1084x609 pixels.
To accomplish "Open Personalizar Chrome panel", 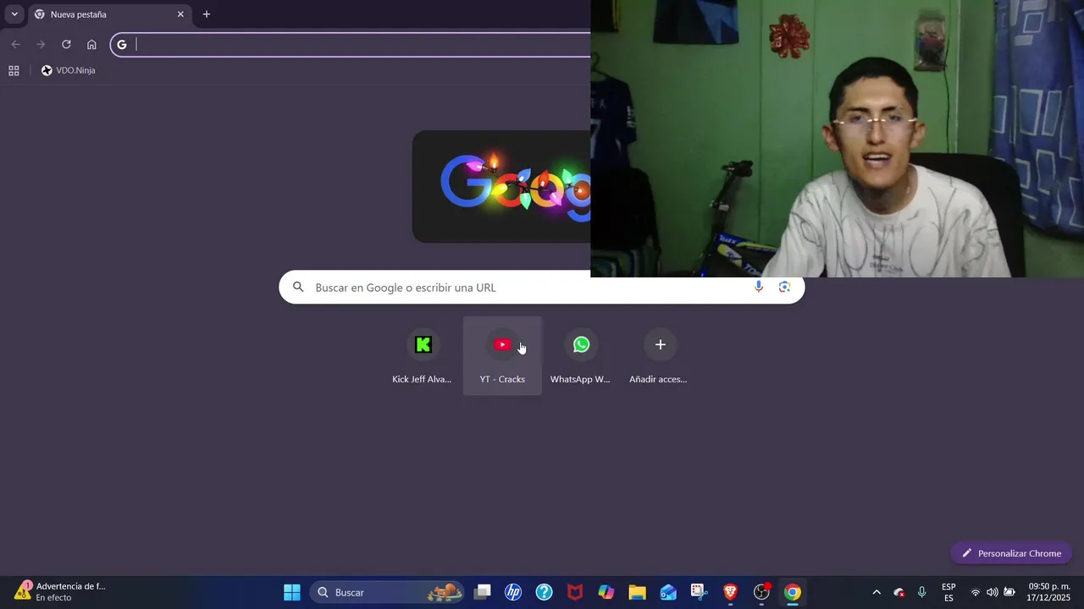I will (x=1011, y=553).
